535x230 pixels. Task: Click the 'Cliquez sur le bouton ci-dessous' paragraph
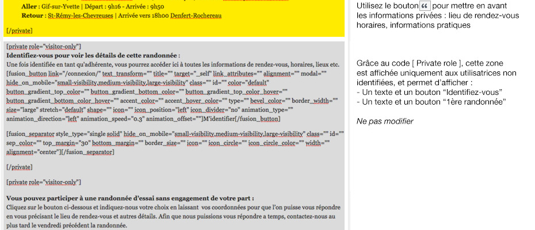pos(173,207)
